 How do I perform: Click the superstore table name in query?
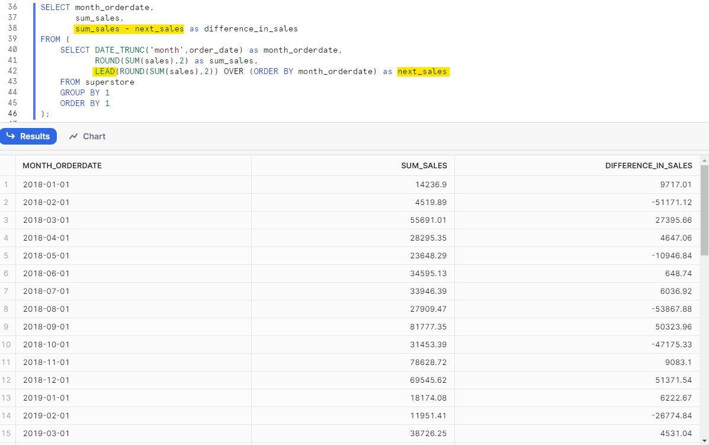tap(110, 82)
